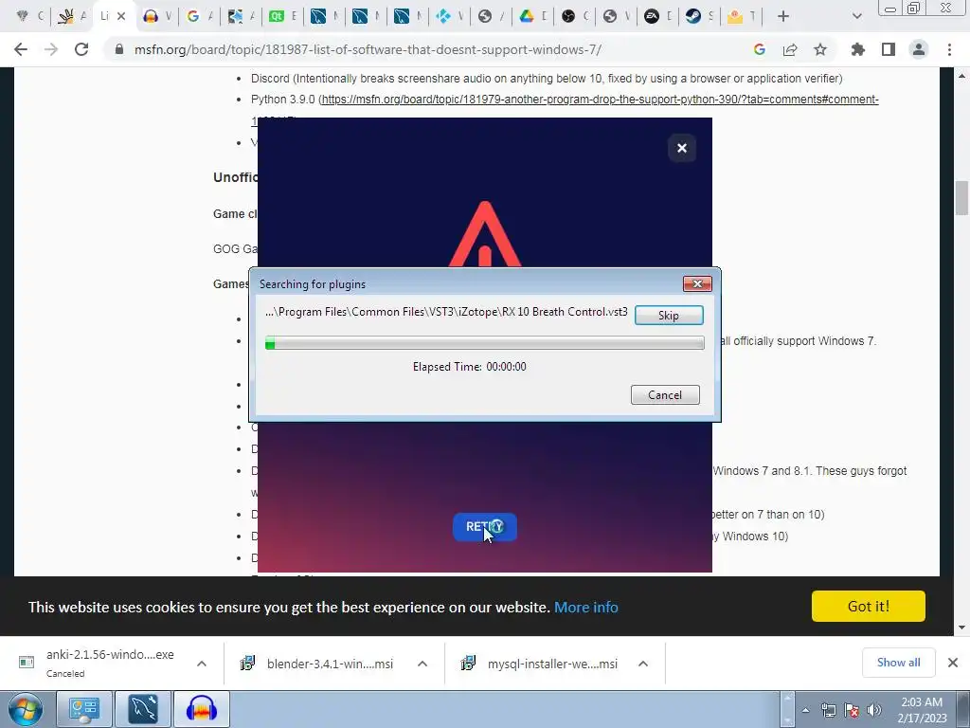The width and height of the screenshot is (970, 728).
Task: Skip the current plugin scan
Action: tap(669, 315)
